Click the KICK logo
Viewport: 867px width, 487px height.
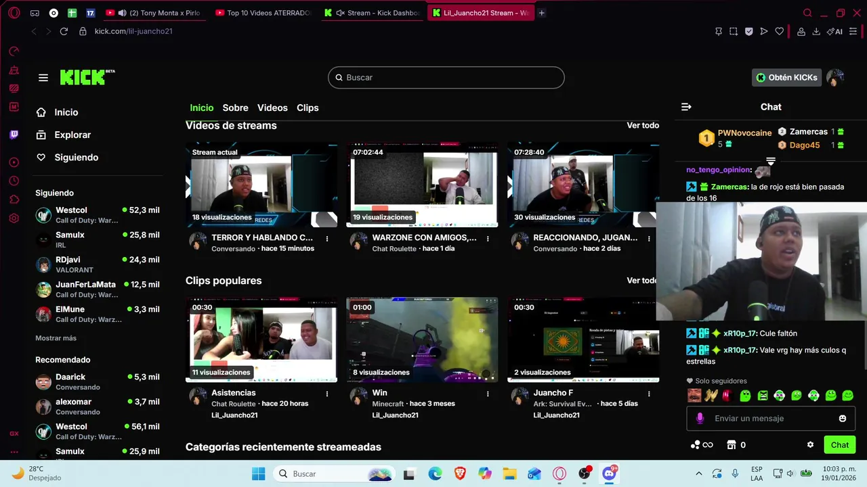(x=87, y=77)
